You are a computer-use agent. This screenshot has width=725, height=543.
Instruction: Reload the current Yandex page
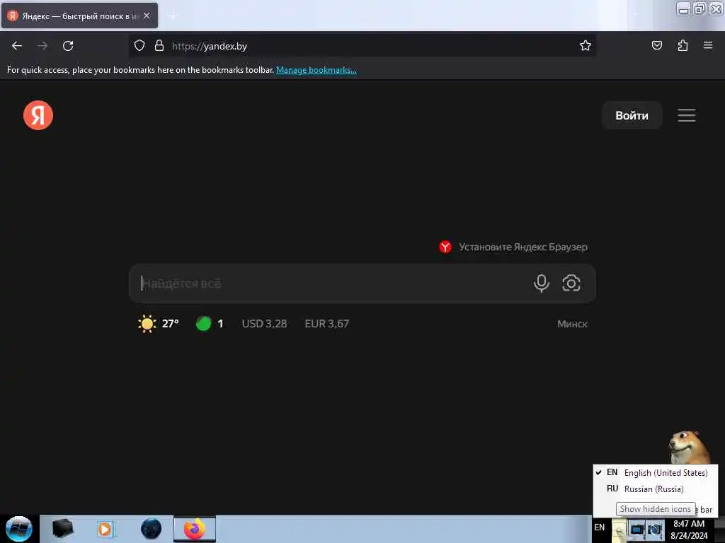click(x=68, y=46)
